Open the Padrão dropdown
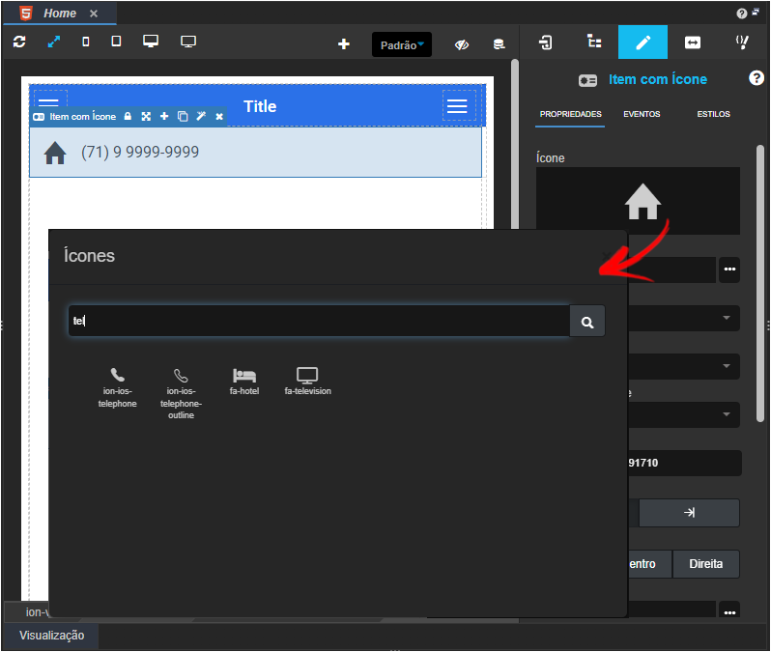 [x=402, y=44]
